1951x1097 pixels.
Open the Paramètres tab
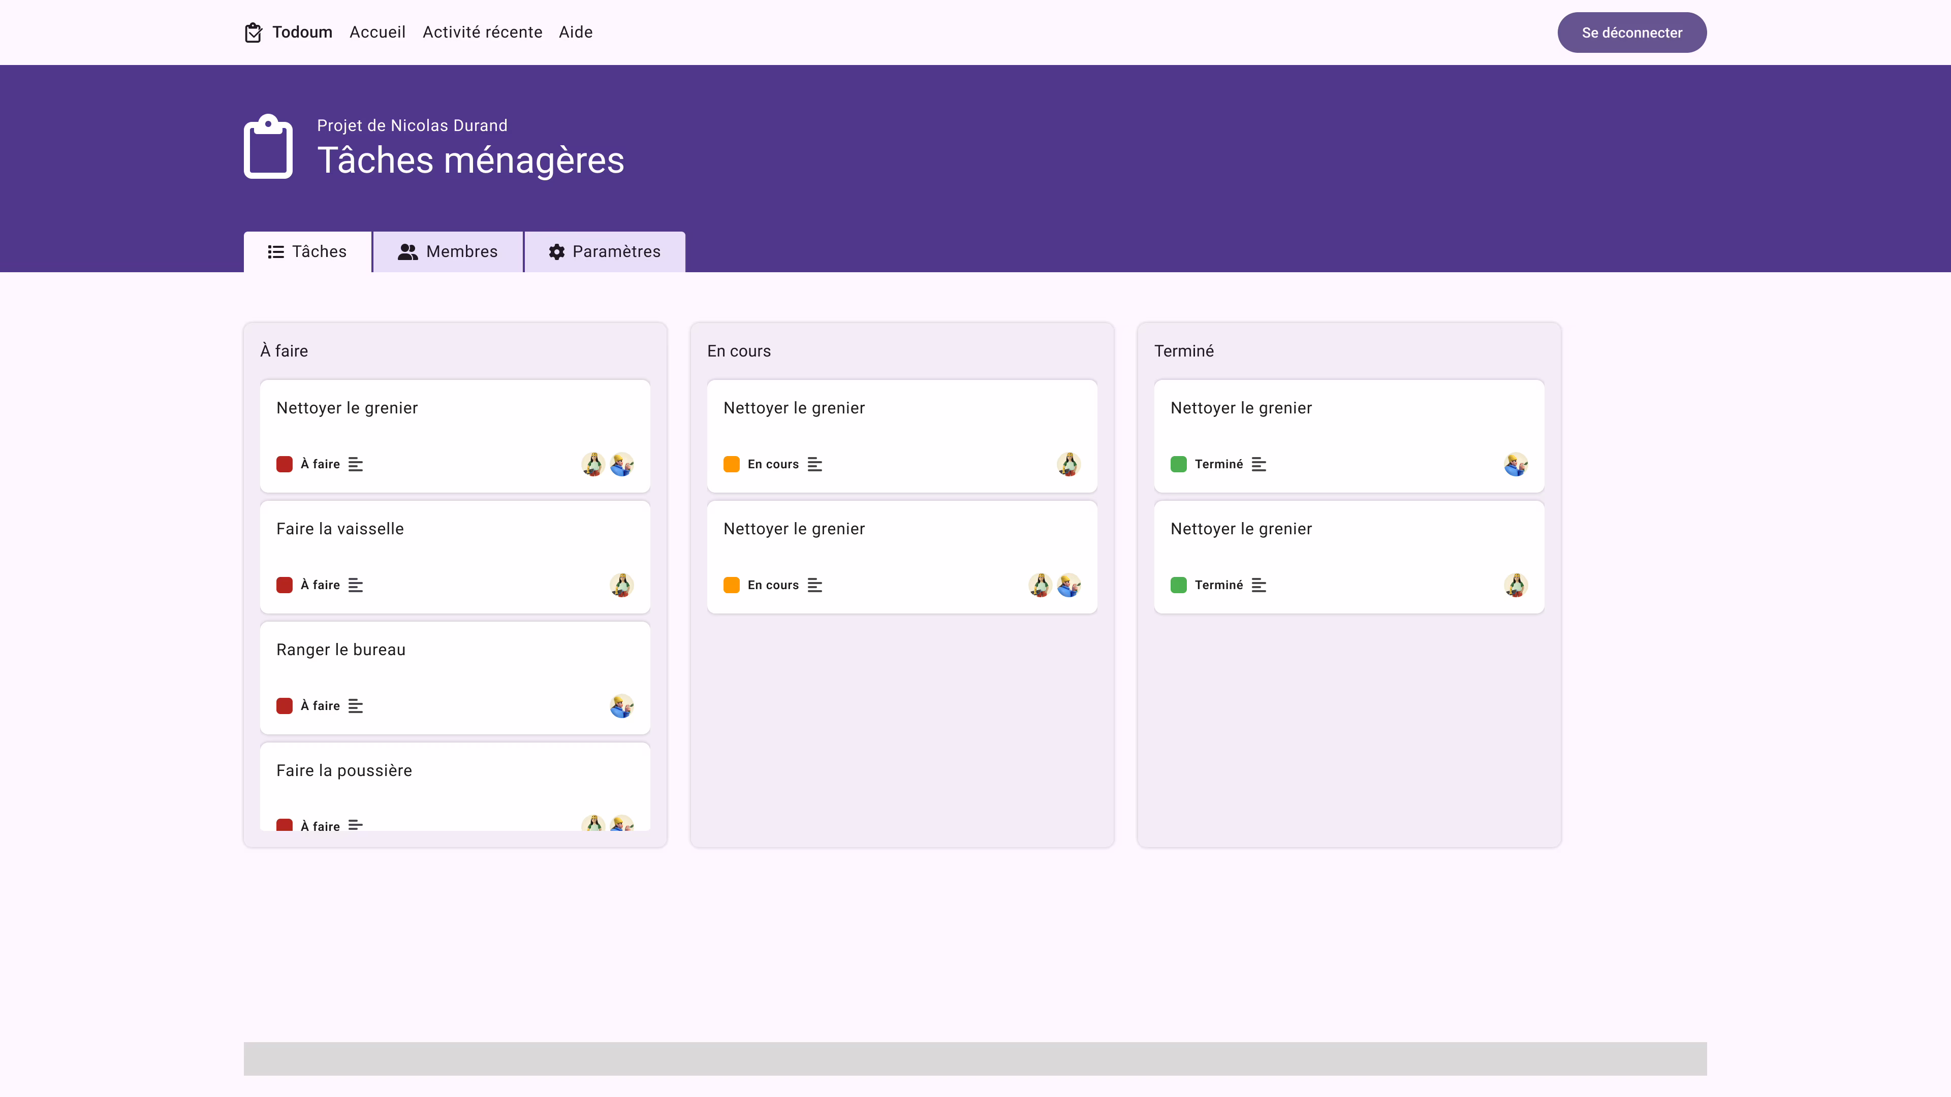point(605,251)
